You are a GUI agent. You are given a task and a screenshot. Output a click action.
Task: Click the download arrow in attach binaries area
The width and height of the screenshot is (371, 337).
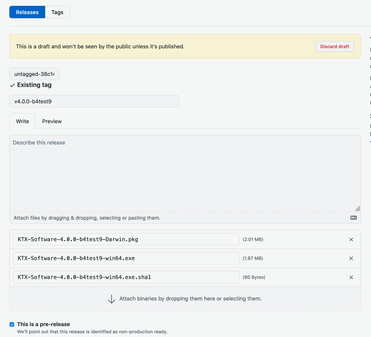point(112,299)
